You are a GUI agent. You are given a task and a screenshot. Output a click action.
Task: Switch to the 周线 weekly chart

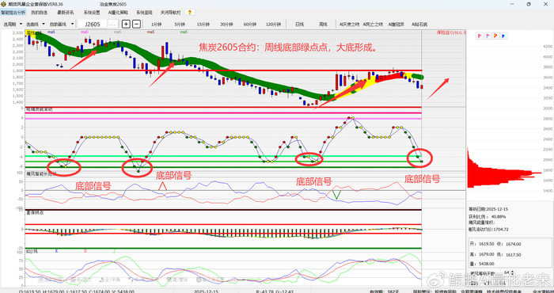pyautogui.click(x=323, y=25)
